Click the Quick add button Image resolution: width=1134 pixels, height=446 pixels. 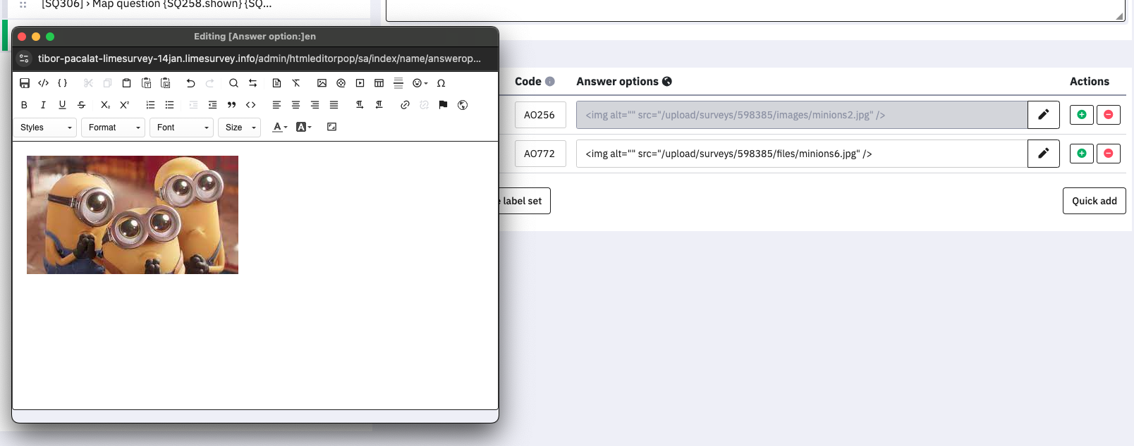pyautogui.click(x=1095, y=201)
